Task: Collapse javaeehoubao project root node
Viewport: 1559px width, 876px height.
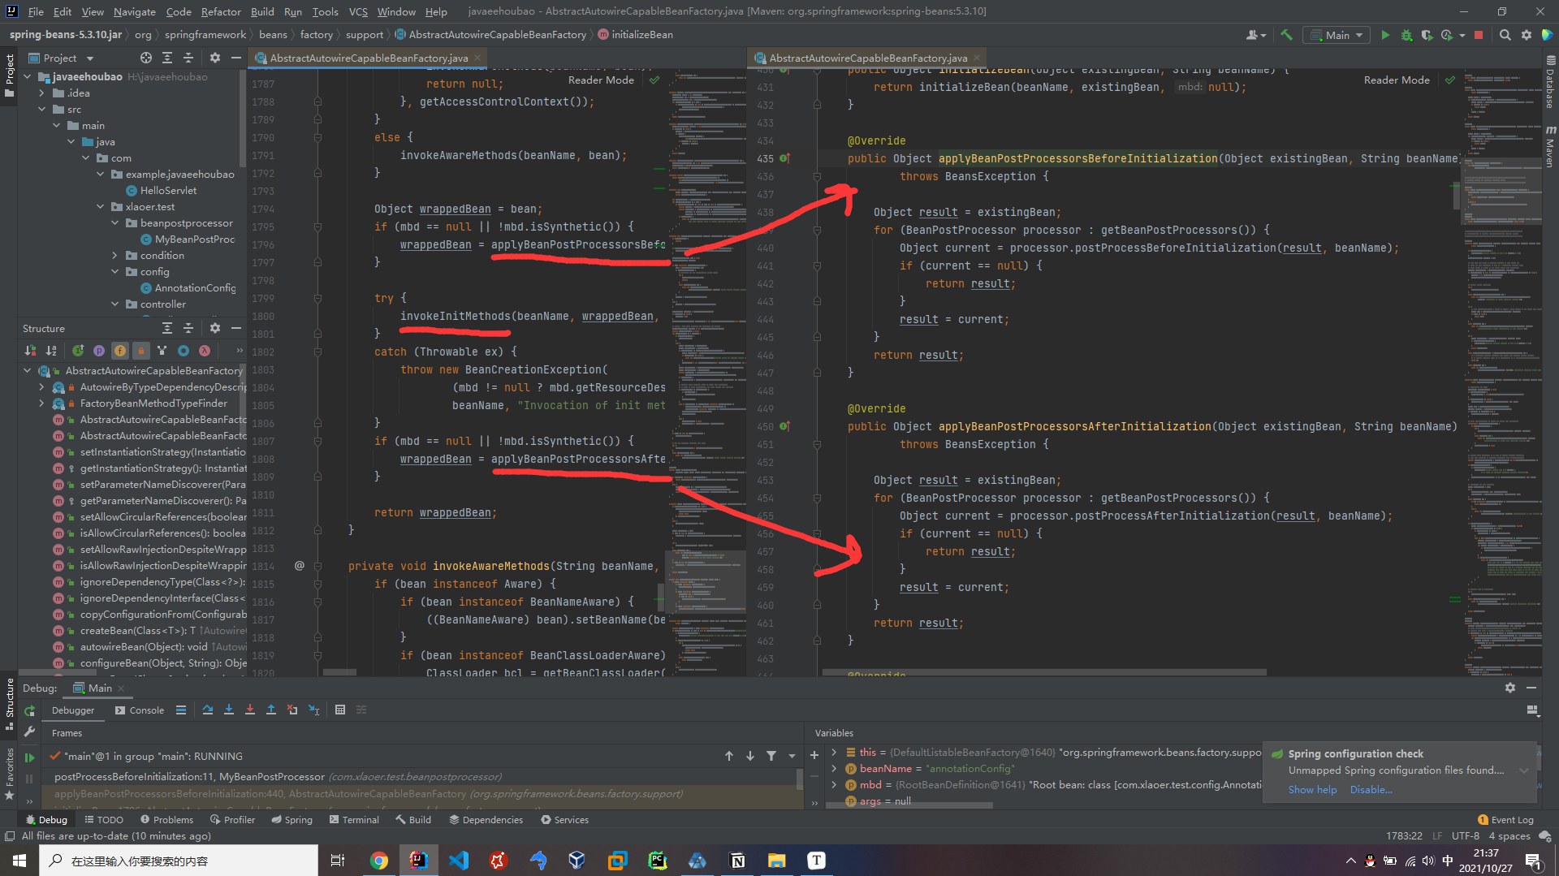Action: [28, 77]
